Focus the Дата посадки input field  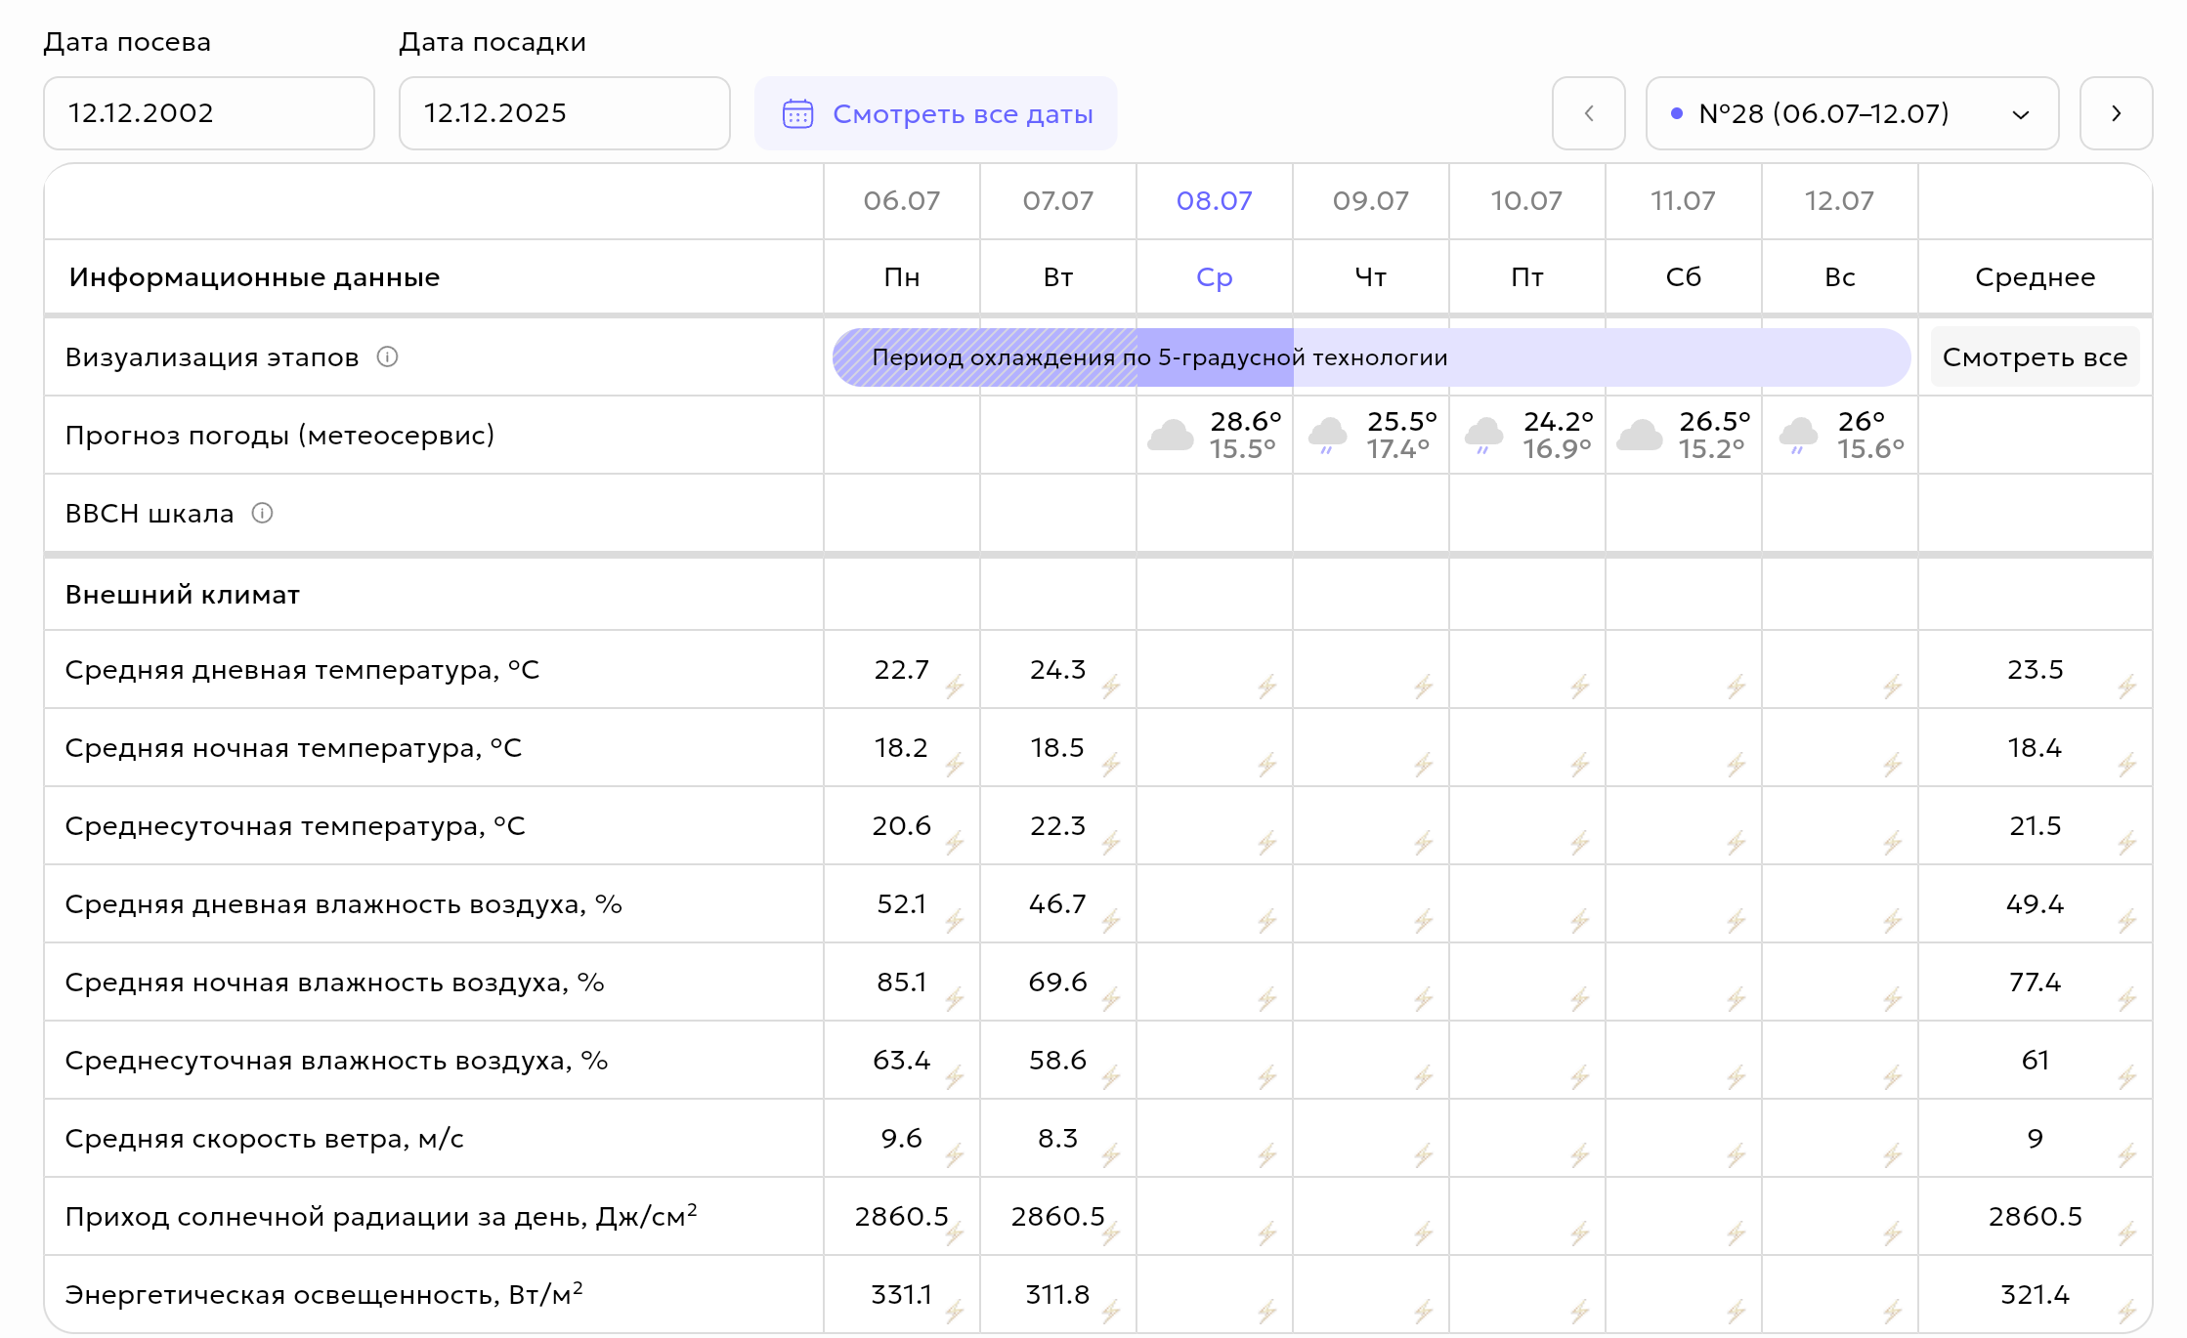[x=564, y=113]
